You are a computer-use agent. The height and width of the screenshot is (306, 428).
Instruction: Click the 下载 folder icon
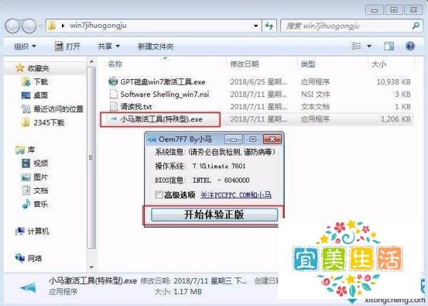point(26,81)
